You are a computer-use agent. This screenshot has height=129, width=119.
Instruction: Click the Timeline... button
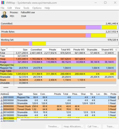(53, 126)
